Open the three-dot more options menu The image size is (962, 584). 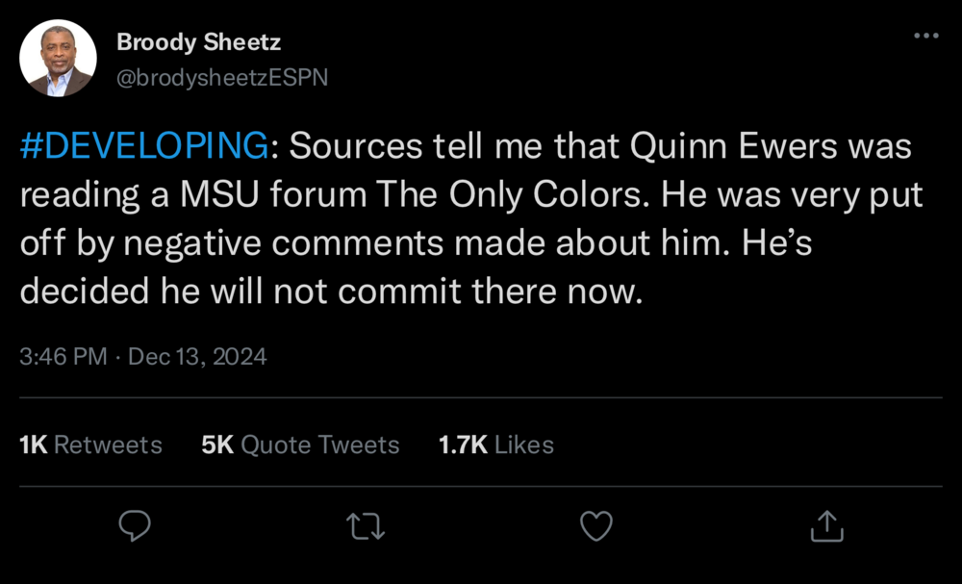925,36
